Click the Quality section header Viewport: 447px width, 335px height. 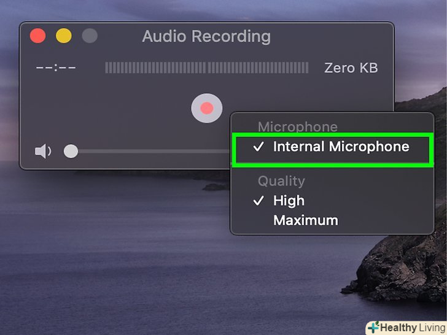tap(281, 181)
